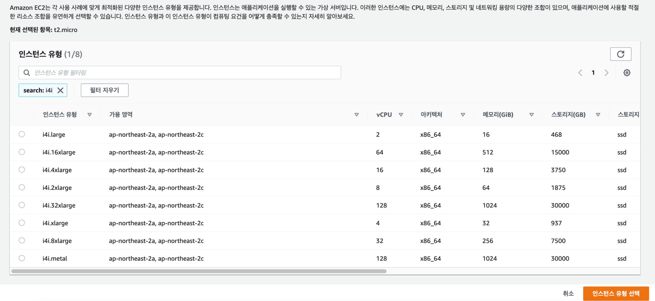Refresh the instance type list
Screen dimensions: 655x301
pyautogui.click(x=620, y=54)
